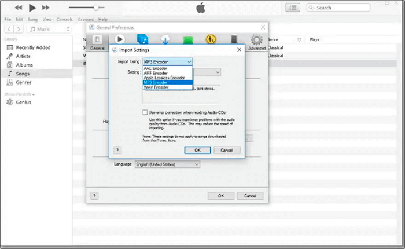Viewport: 405px width, 249px height.
Task: Open the Language dropdown for English (United States)
Action: click(x=167, y=164)
